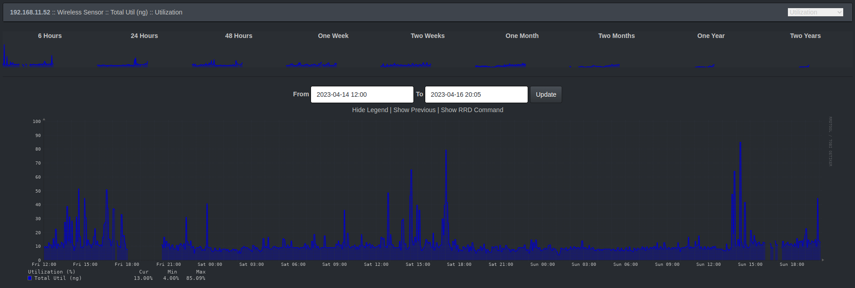
Task: Open the 192.168.11.52 device link
Action: coord(30,12)
